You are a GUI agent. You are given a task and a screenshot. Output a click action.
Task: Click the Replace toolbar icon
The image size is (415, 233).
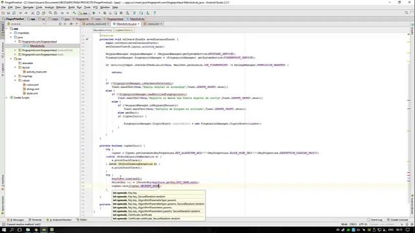click(x=55, y=13)
